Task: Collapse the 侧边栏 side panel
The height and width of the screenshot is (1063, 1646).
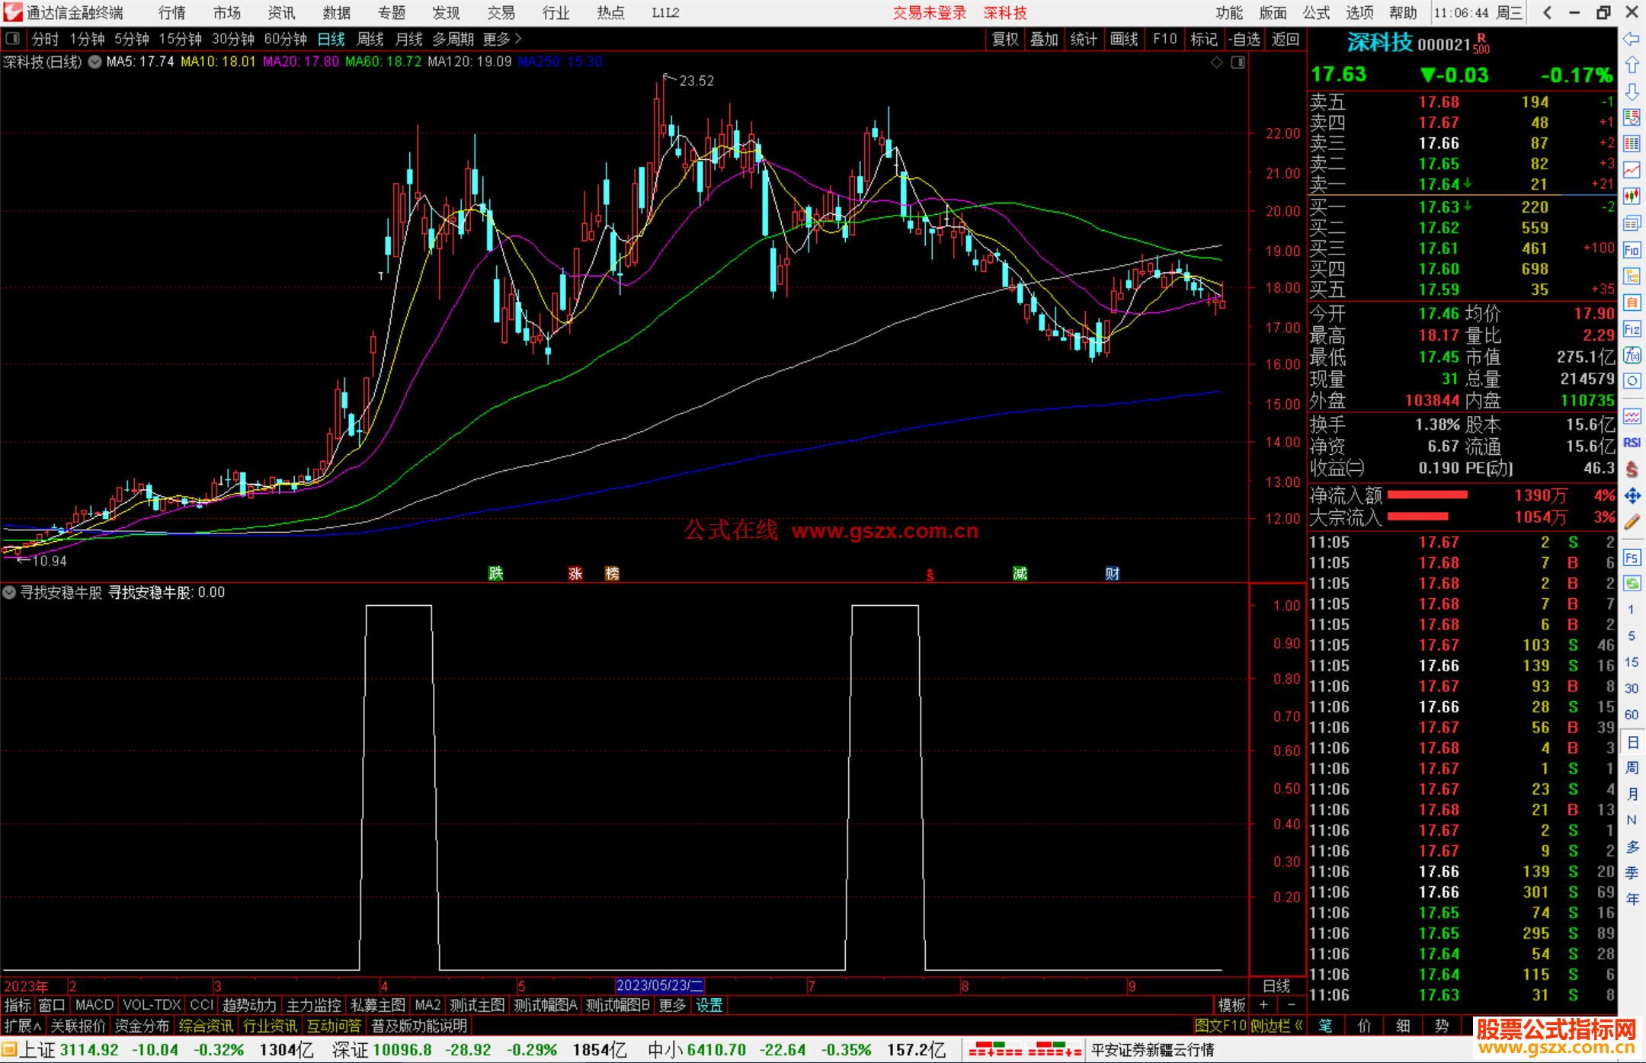Action: point(1277,1026)
